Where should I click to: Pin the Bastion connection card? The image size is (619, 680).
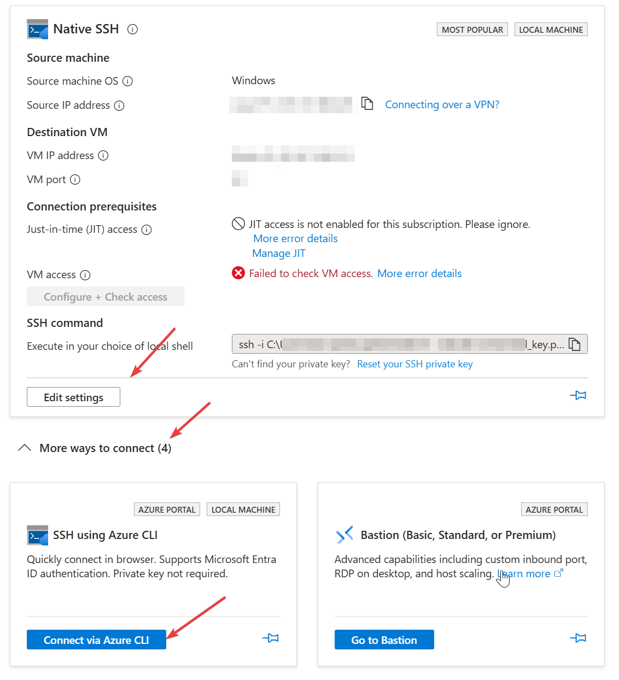point(578,638)
